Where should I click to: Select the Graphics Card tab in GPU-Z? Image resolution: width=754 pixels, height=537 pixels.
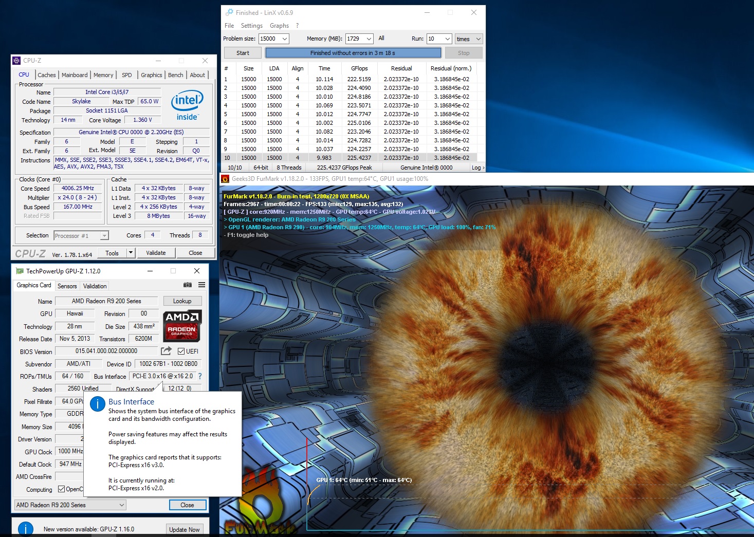click(34, 285)
